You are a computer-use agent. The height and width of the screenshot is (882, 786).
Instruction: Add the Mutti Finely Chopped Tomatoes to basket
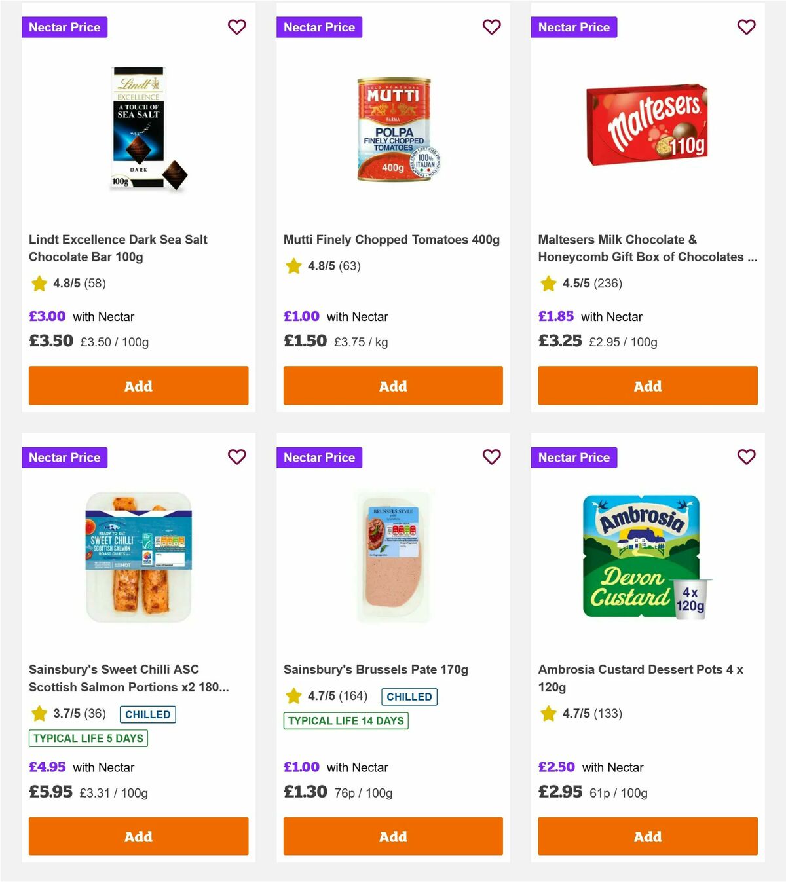[393, 386]
